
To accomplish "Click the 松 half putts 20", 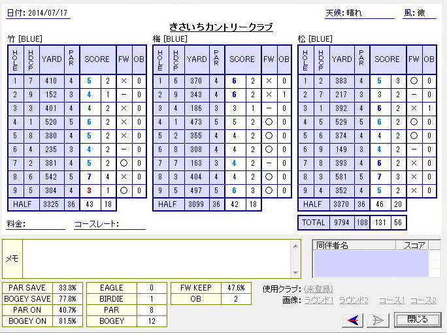I will [398, 204].
